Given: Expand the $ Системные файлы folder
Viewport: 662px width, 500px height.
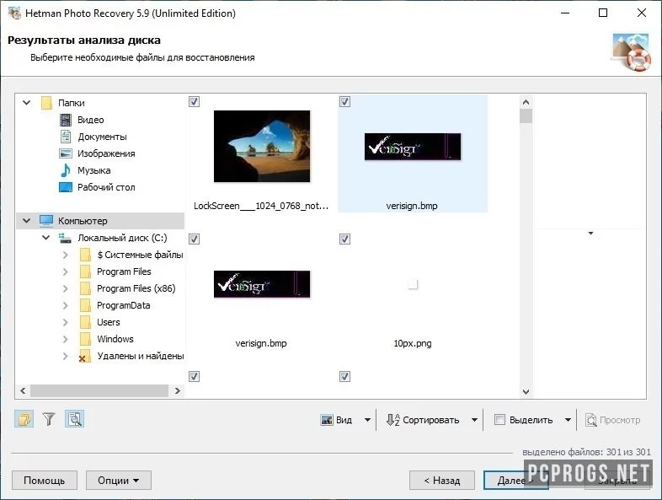Looking at the screenshot, I should (x=65, y=255).
